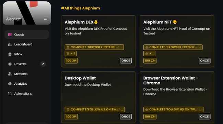
Task: Click 'Complete Follow us on TW' on Desktop Wallet
Action: [x=95, y=109]
